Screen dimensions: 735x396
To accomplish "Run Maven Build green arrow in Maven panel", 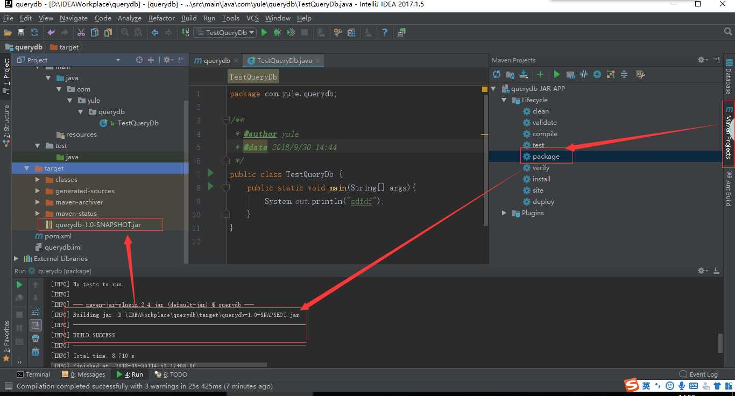I will (557, 74).
